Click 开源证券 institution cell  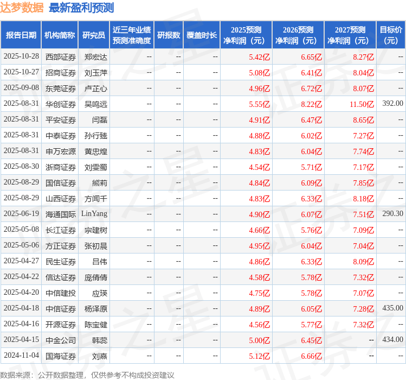pyautogui.click(x=61, y=325)
